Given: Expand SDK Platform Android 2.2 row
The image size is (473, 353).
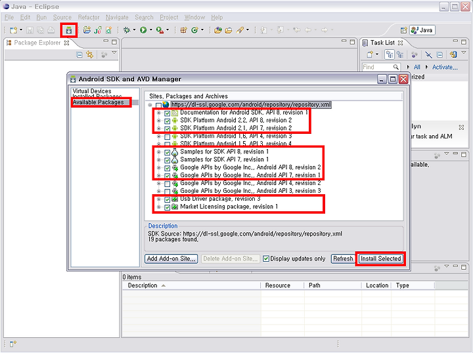Looking at the screenshot, I should coord(159,121).
